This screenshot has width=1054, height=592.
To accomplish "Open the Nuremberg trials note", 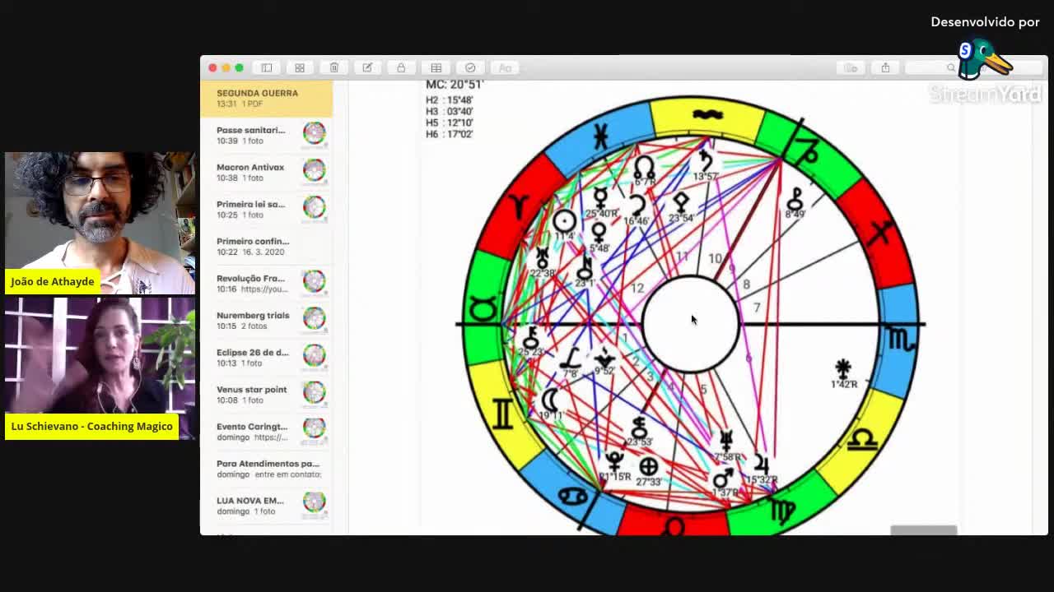I will click(x=266, y=320).
